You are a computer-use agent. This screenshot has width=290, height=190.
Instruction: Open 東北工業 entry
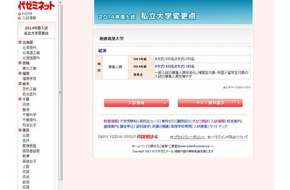click(x=29, y=68)
